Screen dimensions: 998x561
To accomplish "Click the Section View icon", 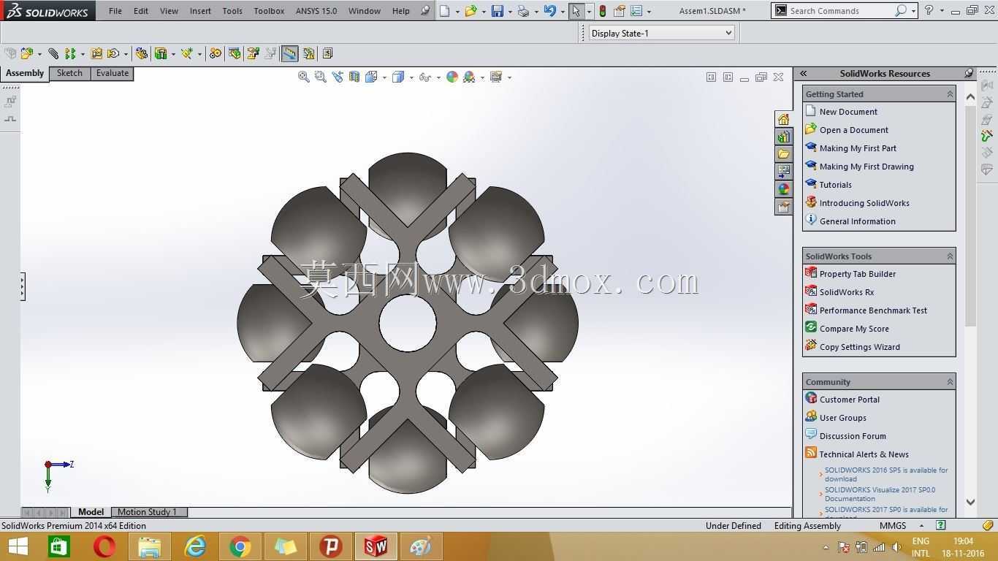I will [354, 77].
